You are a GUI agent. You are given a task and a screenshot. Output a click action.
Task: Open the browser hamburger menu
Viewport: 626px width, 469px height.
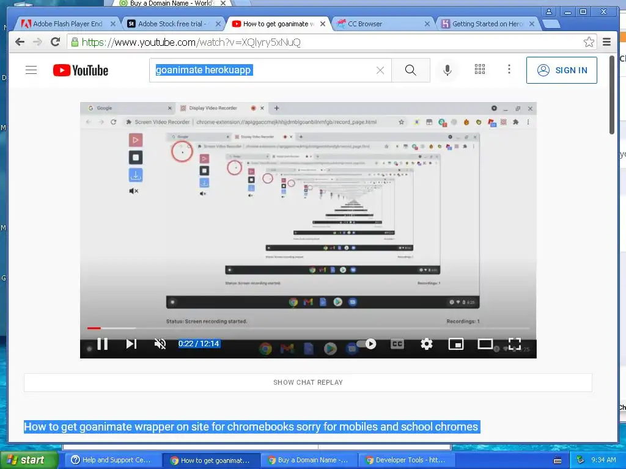click(606, 42)
